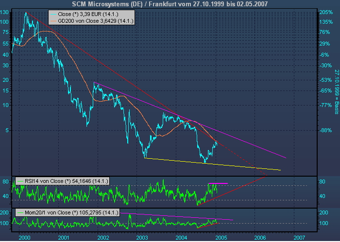Click the 55 price axis label

pos(5,44)
